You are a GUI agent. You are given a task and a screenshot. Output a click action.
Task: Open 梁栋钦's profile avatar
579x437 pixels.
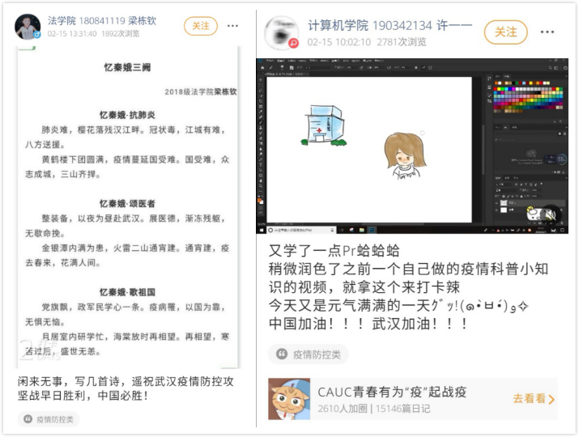click(x=28, y=27)
